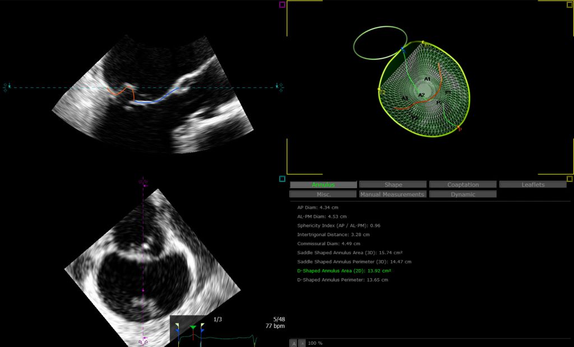This screenshot has width=574, height=347.
Task: Select Saddle Shaped Annulus Area (3D) row
Action: (x=350, y=252)
